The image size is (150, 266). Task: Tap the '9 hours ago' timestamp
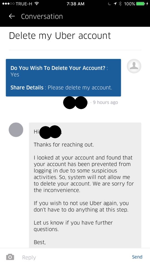tap(105, 103)
